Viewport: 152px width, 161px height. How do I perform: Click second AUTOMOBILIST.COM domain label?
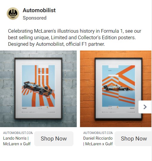(x=98, y=133)
